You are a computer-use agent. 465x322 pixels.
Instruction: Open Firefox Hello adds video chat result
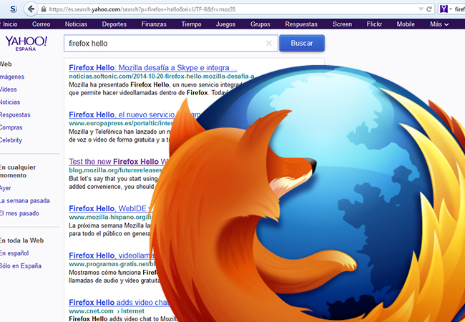(x=119, y=302)
